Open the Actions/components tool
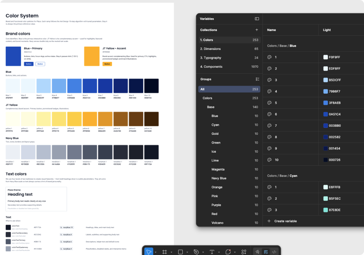 [x=244, y=252]
